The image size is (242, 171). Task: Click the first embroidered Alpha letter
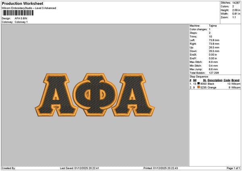click(56, 95)
